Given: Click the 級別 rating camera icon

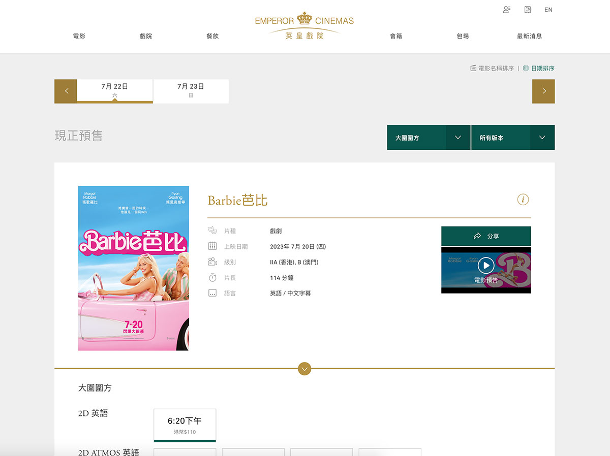Looking at the screenshot, I should pos(212,262).
